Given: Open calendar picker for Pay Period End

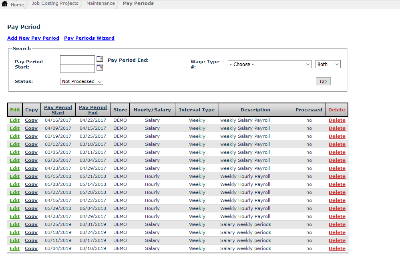Looking at the screenshot, I should tap(100, 68).
